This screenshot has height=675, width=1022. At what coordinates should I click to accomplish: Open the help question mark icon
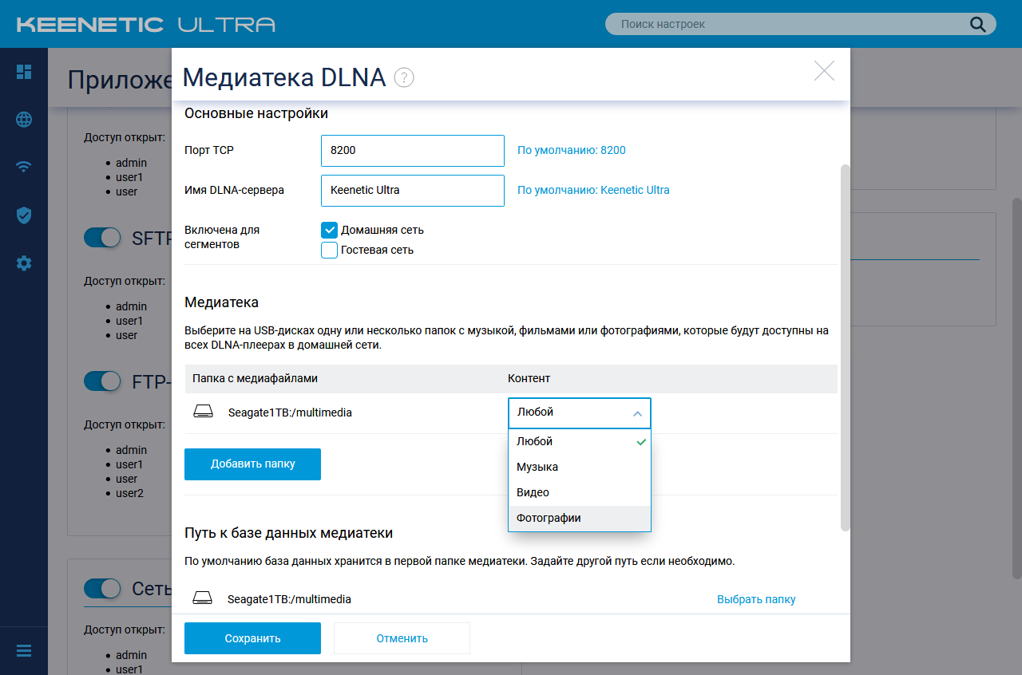404,77
